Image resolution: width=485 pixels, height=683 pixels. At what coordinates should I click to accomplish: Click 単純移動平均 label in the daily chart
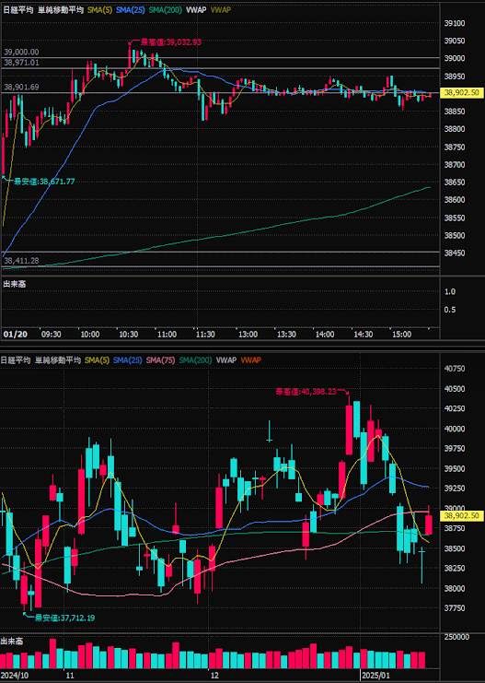[58, 360]
